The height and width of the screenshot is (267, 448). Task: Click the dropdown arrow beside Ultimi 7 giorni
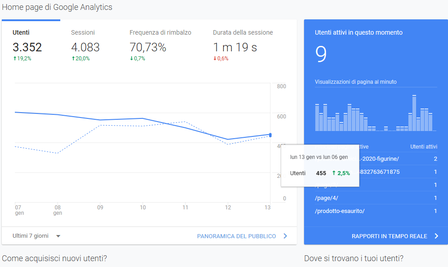click(58, 236)
